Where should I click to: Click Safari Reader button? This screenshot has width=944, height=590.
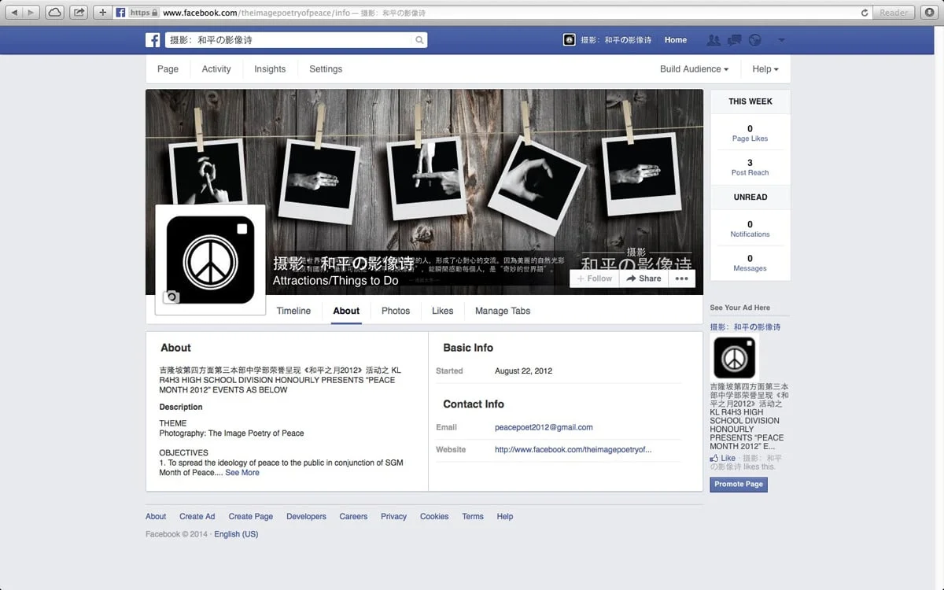click(893, 13)
